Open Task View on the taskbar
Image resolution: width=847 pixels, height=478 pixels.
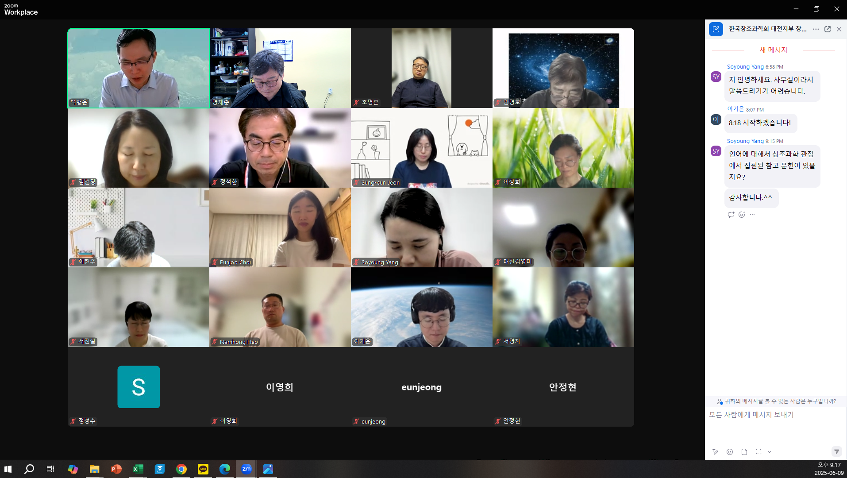[x=50, y=469]
